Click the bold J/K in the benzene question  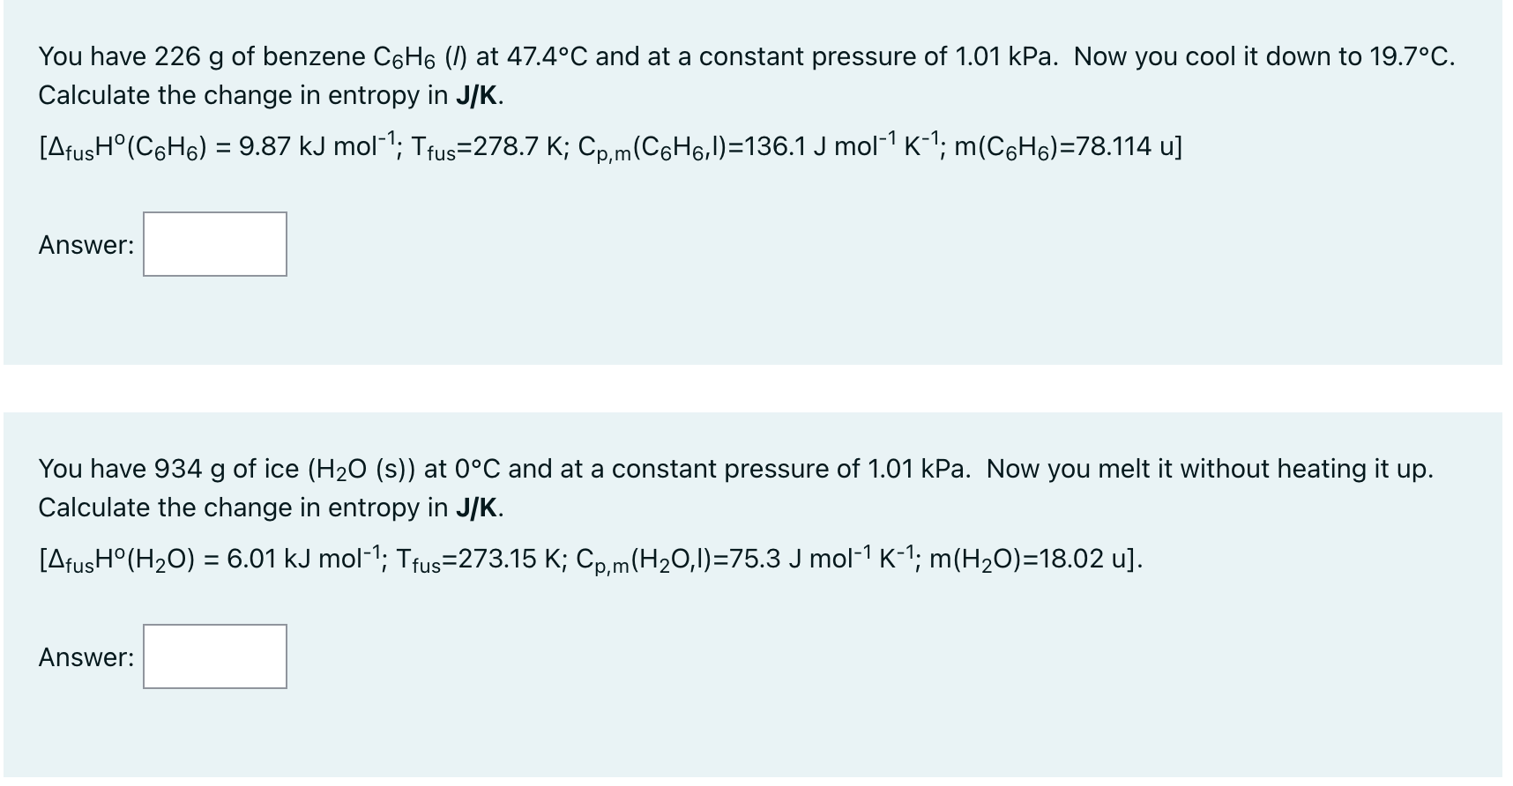click(x=479, y=95)
